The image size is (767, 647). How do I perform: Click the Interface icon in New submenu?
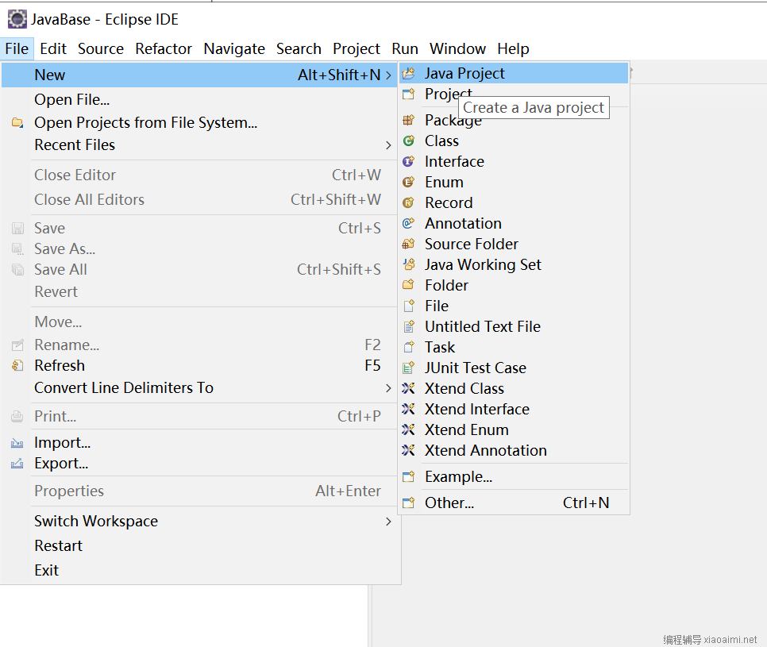409,162
